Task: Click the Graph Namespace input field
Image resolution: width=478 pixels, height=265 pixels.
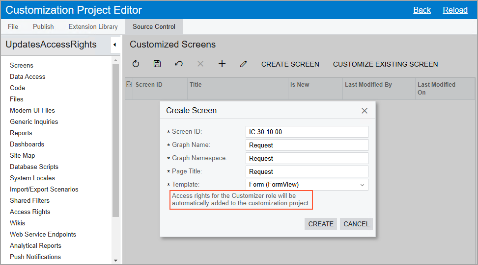Action: (x=307, y=158)
